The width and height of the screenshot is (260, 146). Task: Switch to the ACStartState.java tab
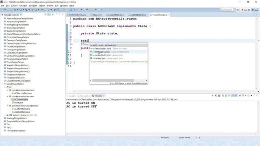pos(115,15)
